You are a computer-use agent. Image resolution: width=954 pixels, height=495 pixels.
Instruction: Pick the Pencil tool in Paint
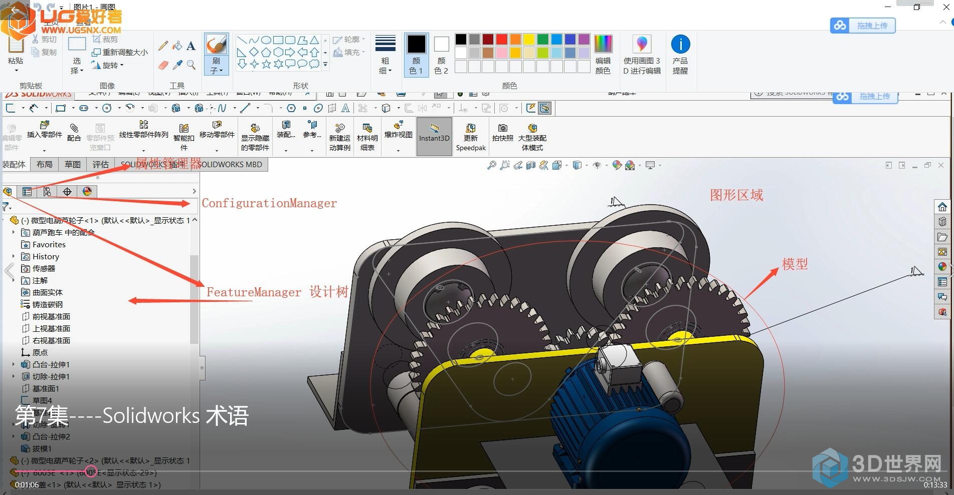coord(163,46)
